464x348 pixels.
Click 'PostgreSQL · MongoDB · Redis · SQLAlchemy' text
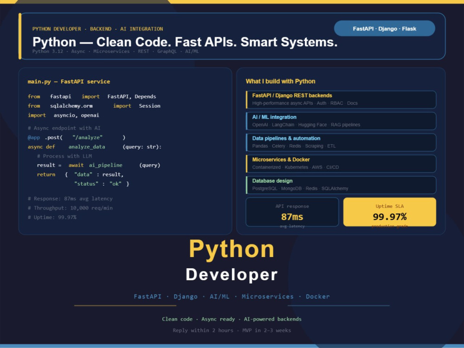(x=300, y=188)
